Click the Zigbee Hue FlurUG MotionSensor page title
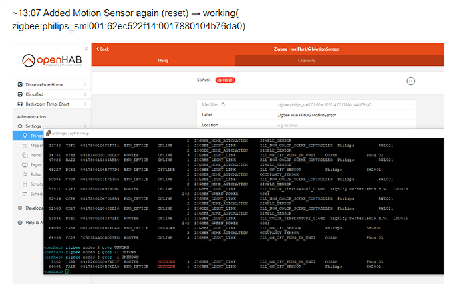This screenshot has width=461, height=284. pos(307,49)
